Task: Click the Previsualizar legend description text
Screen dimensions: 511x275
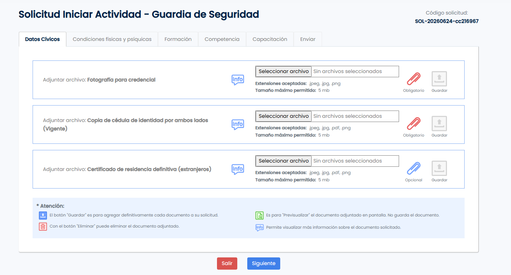Action: (353, 215)
